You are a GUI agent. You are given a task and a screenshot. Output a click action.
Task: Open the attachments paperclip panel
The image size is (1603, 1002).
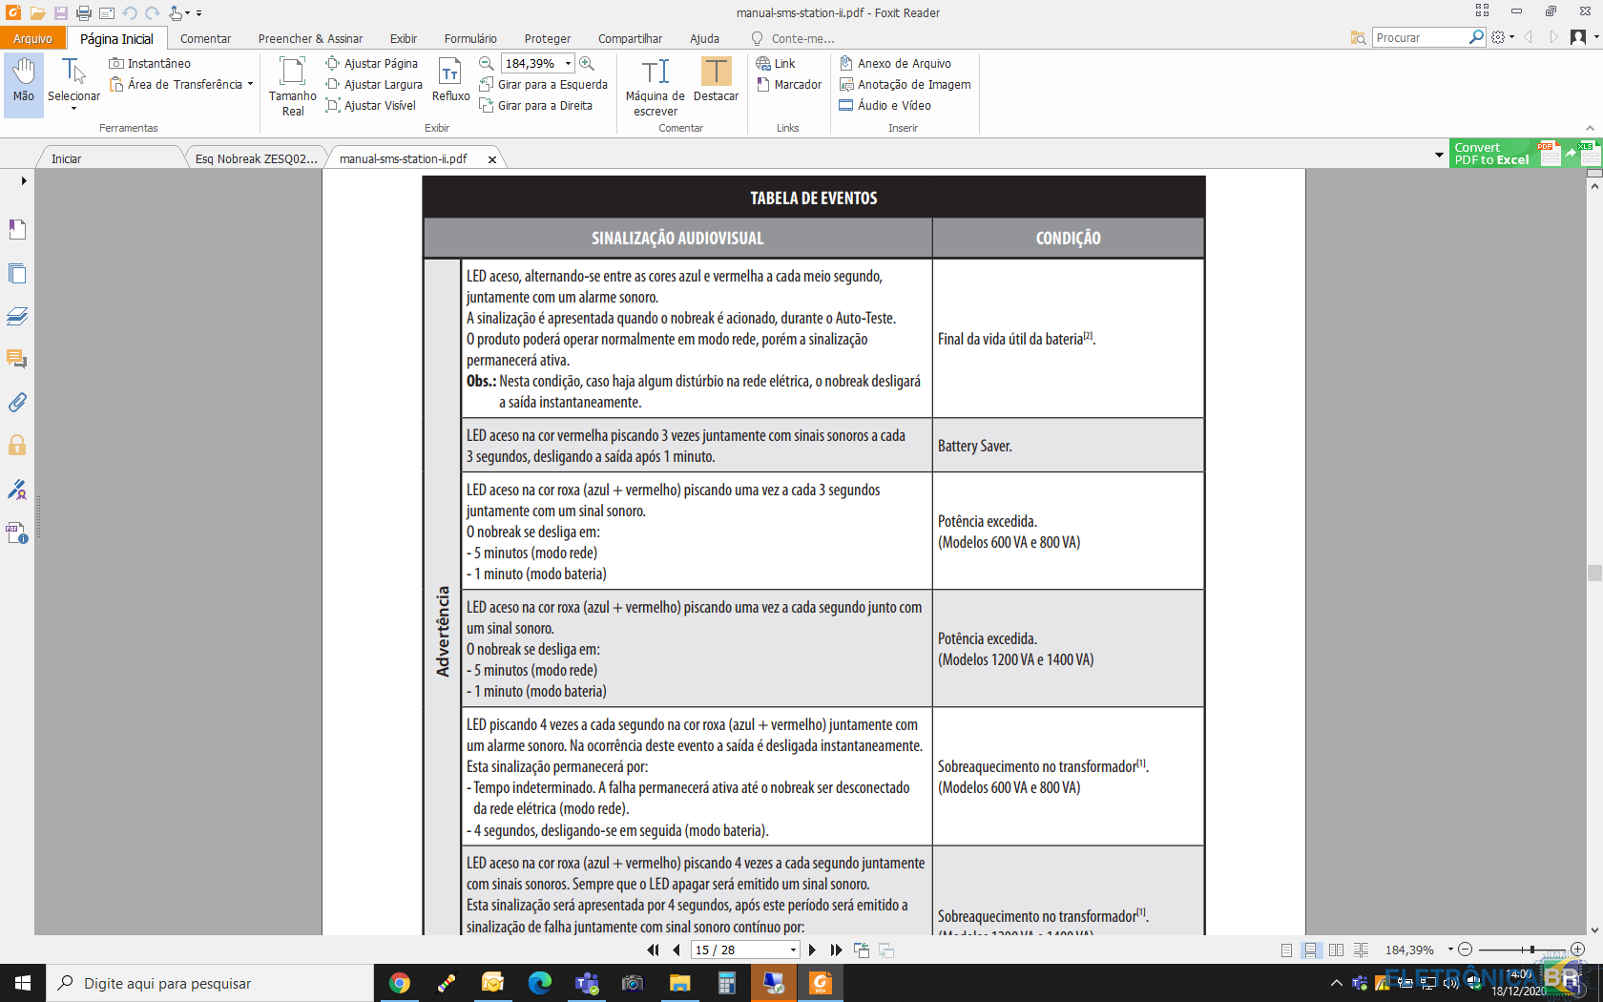tap(17, 402)
